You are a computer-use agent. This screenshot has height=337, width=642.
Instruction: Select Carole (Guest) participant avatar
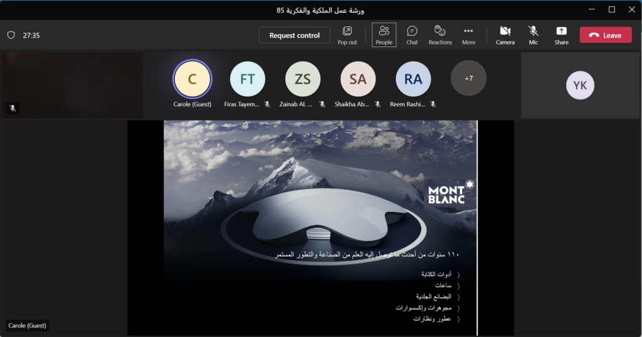point(192,78)
